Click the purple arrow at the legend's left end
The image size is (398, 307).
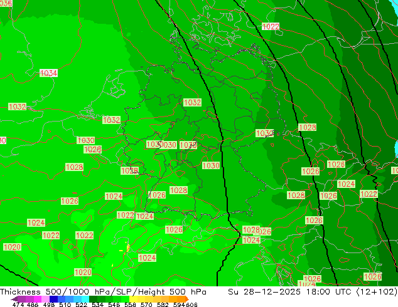[14, 299]
